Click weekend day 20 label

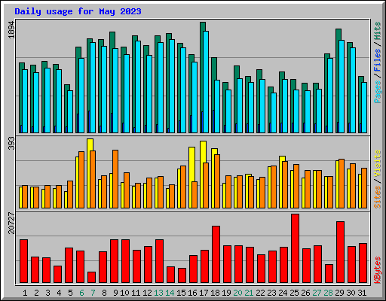[237, 293]
